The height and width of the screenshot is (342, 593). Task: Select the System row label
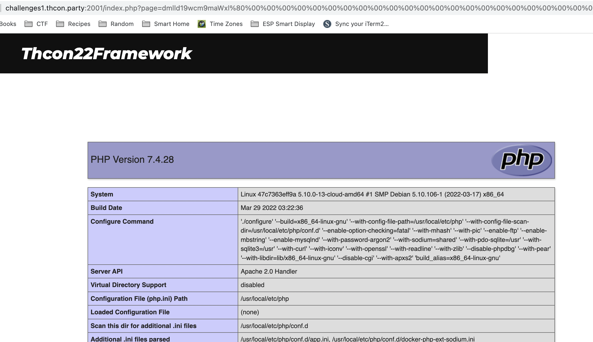point(102,194)
